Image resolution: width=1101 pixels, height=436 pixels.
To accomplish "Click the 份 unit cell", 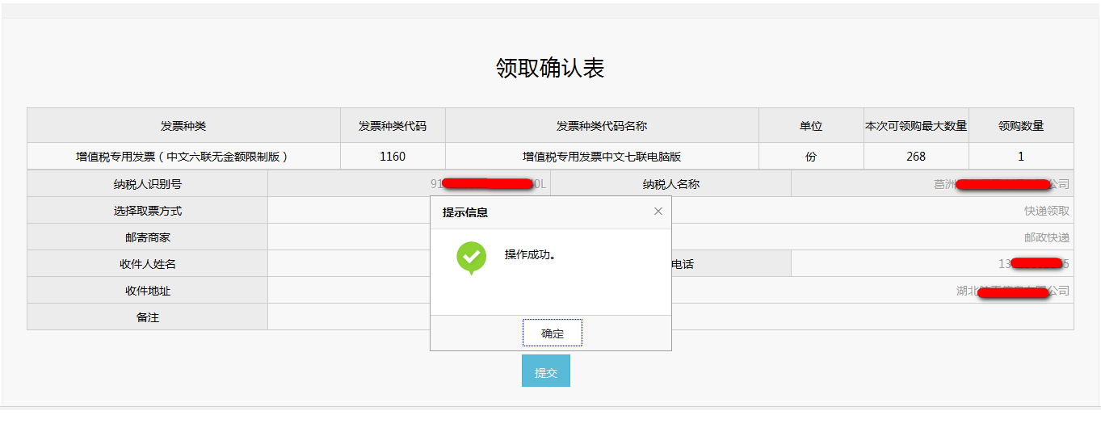I will [811, 157].
